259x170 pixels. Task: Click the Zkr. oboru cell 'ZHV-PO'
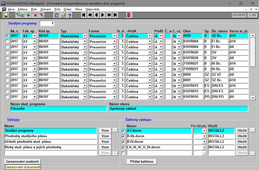coord(220,97)
